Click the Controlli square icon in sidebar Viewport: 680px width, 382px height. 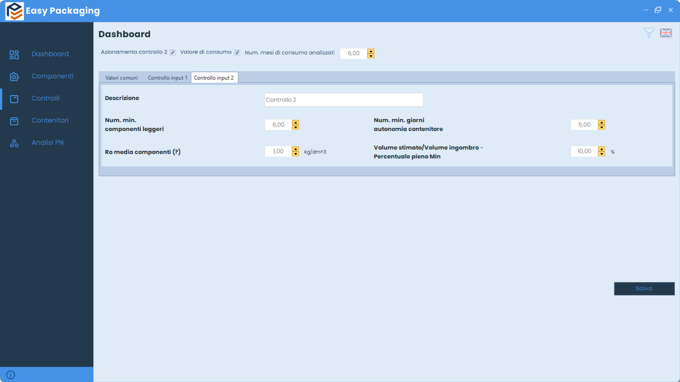(x=14, y=99)
